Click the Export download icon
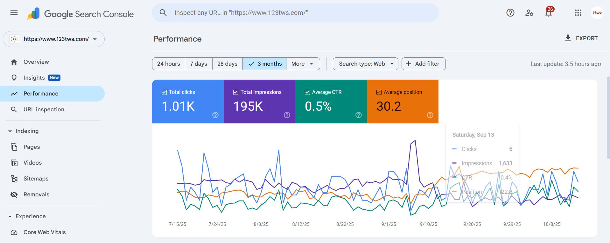 pyautogui.click(x=568, y=38)
